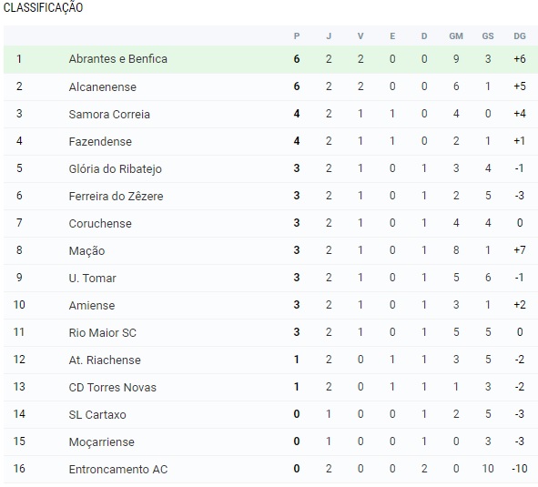This screenshot has height=487, width=538.
Task: Click Entroncamento AC team name
Action: point(118,469)
